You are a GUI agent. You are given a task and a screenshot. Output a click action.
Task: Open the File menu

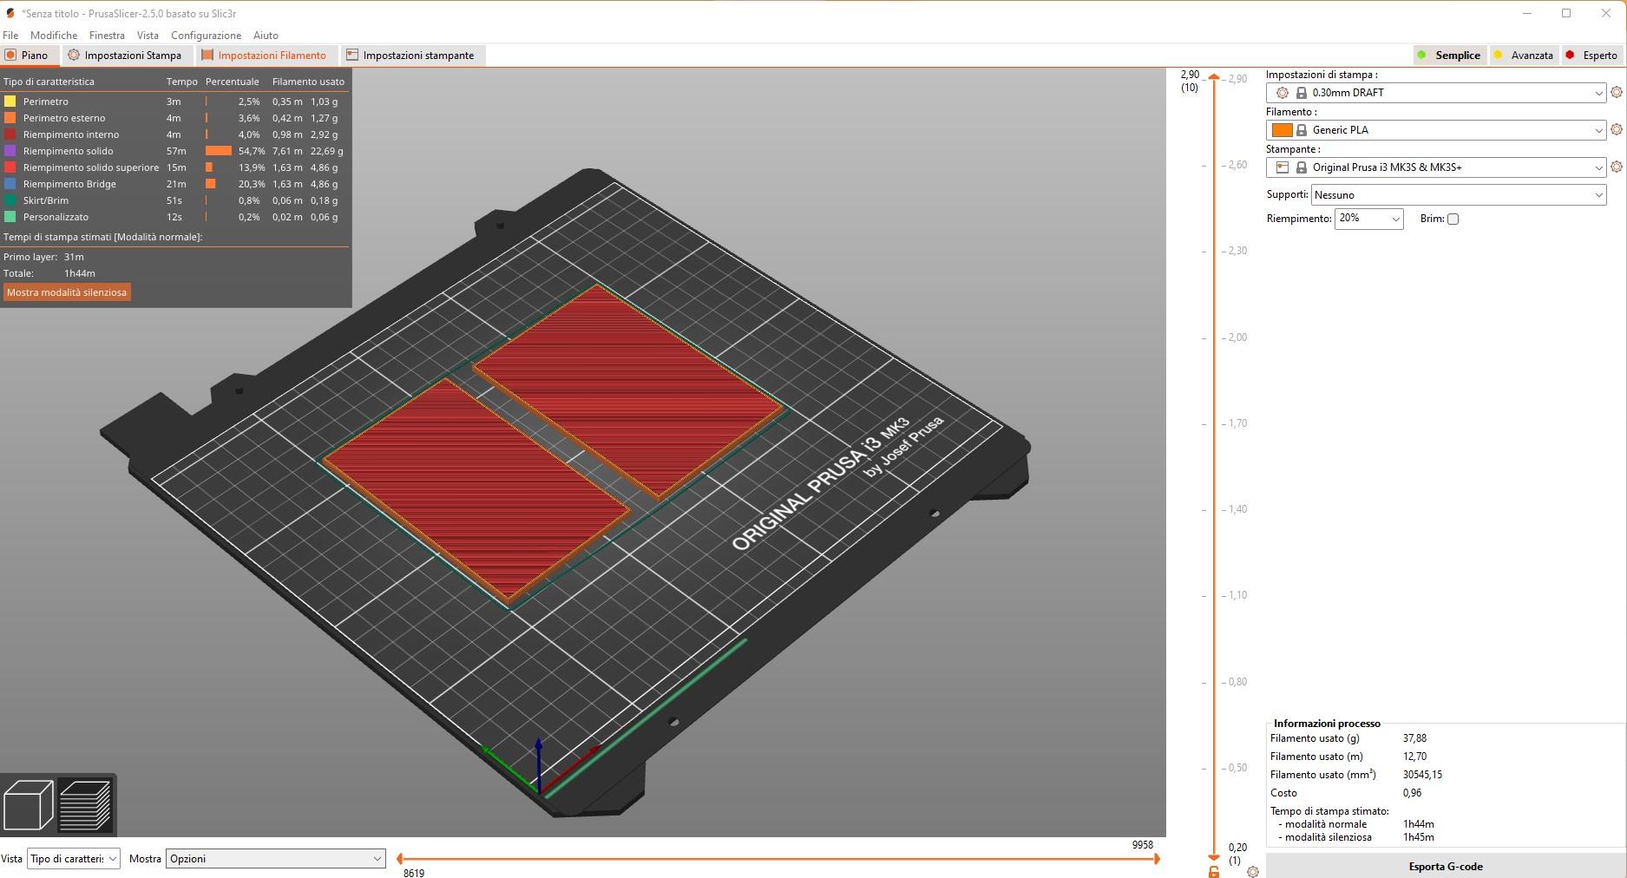coord(10,36)
